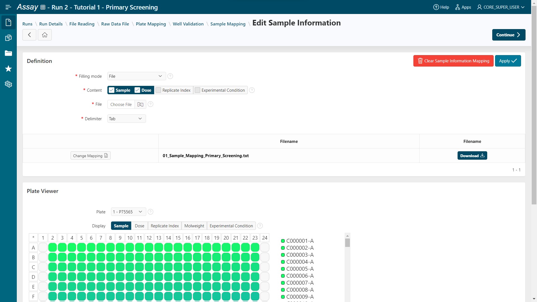Open the folder sidebar icon
Image resolution: width=537 pixels, height=302 pixels.
pyautogui.click(x=8, y=53)
